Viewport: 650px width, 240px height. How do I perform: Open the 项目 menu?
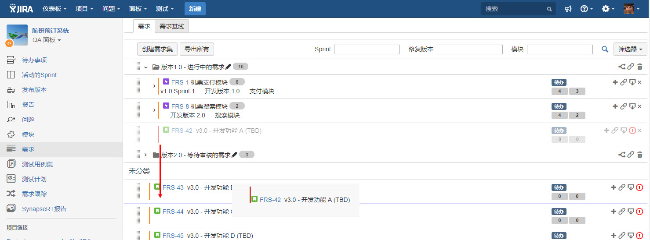[84, 9]
